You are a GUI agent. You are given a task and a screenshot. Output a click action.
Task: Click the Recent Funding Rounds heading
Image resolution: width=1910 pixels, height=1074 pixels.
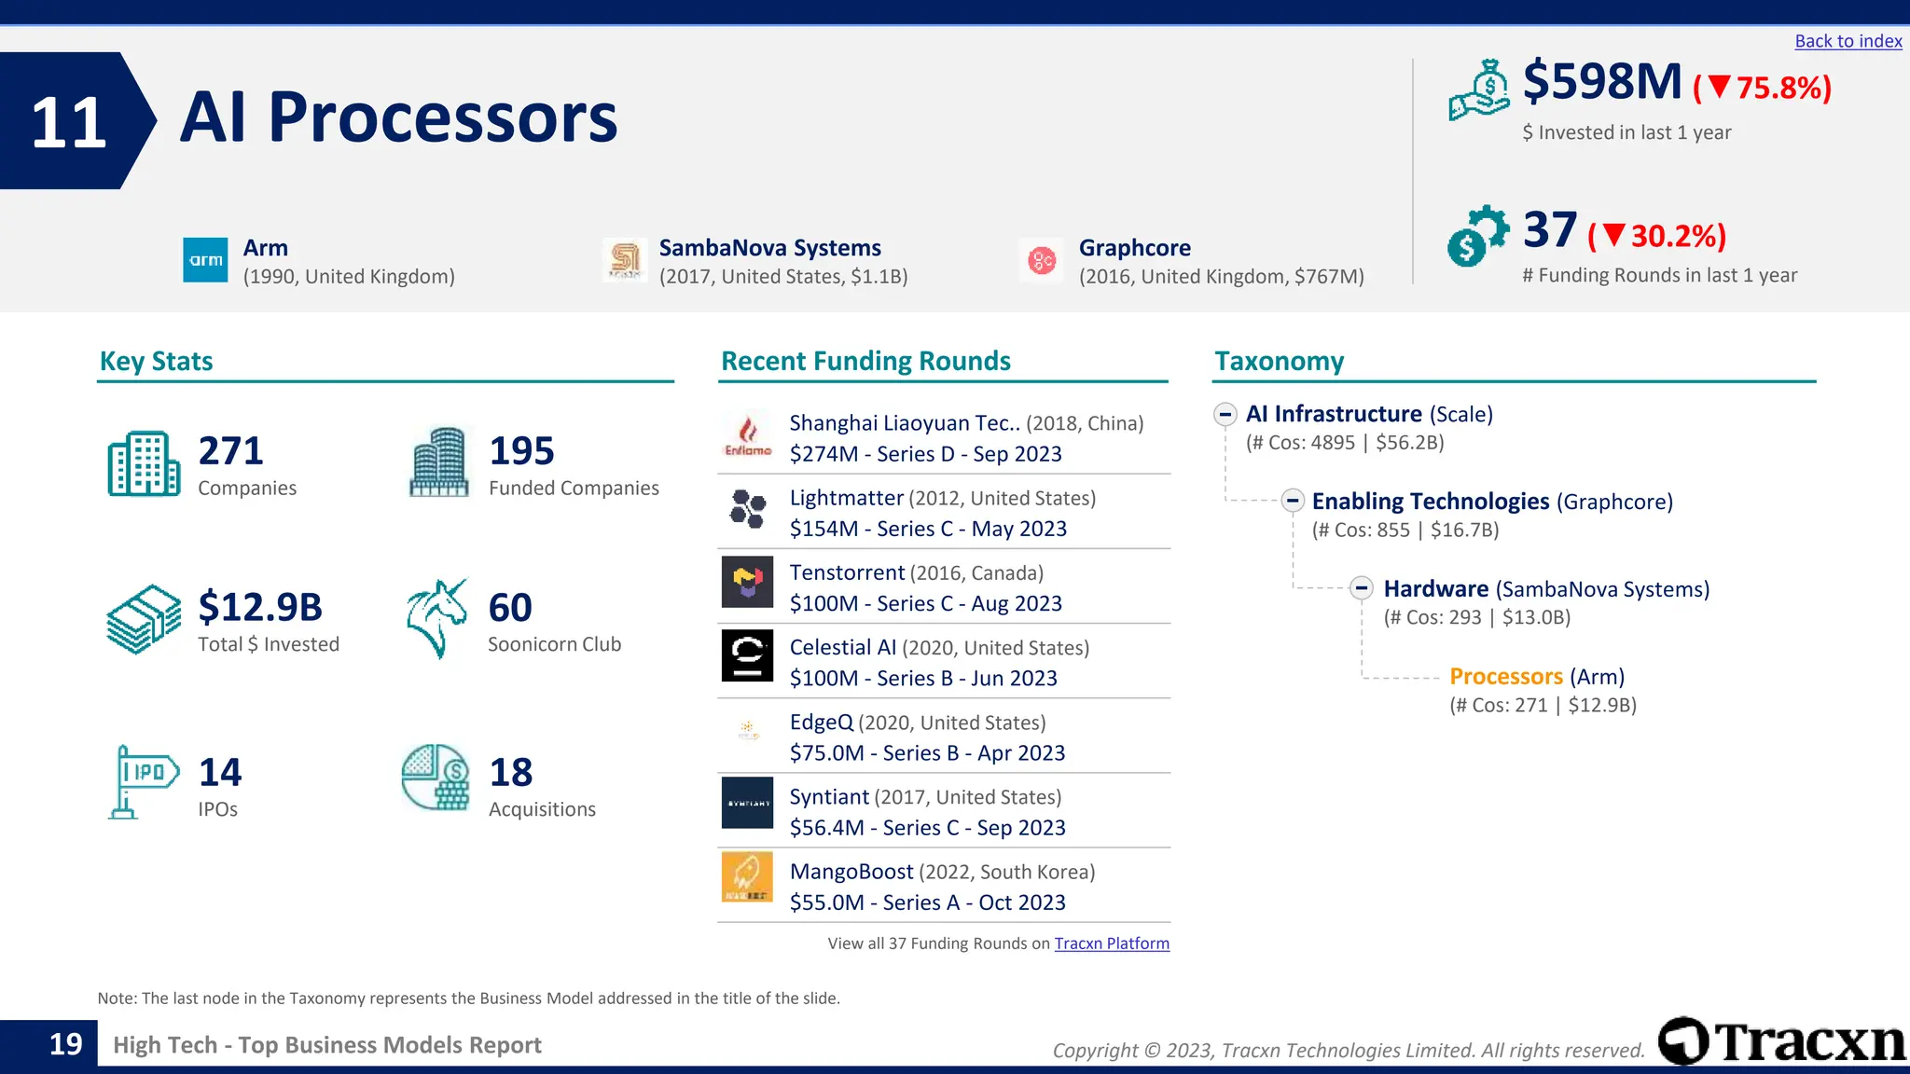coord(865,361)
